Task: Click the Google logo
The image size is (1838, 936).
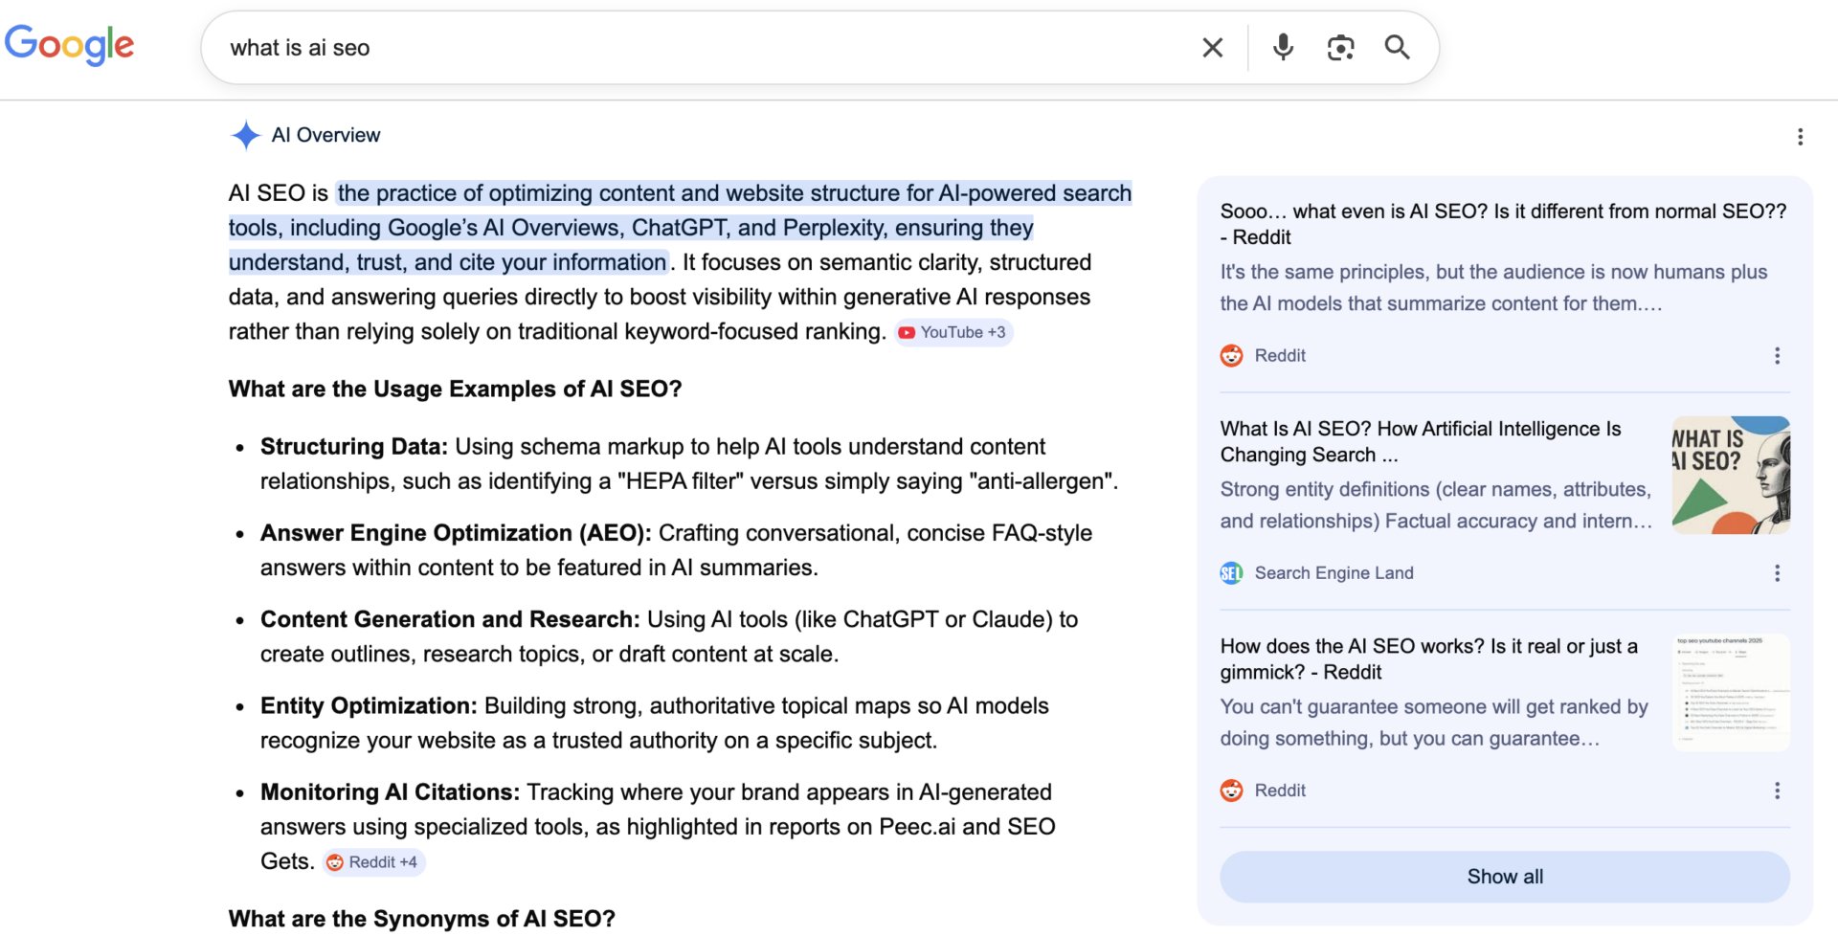Action: 69,45
